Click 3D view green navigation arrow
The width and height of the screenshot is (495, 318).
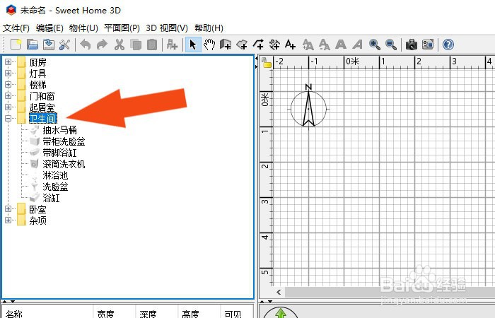(280, 313)
